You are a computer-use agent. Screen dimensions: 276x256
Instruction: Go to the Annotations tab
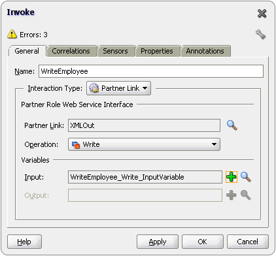coord(205,51)
